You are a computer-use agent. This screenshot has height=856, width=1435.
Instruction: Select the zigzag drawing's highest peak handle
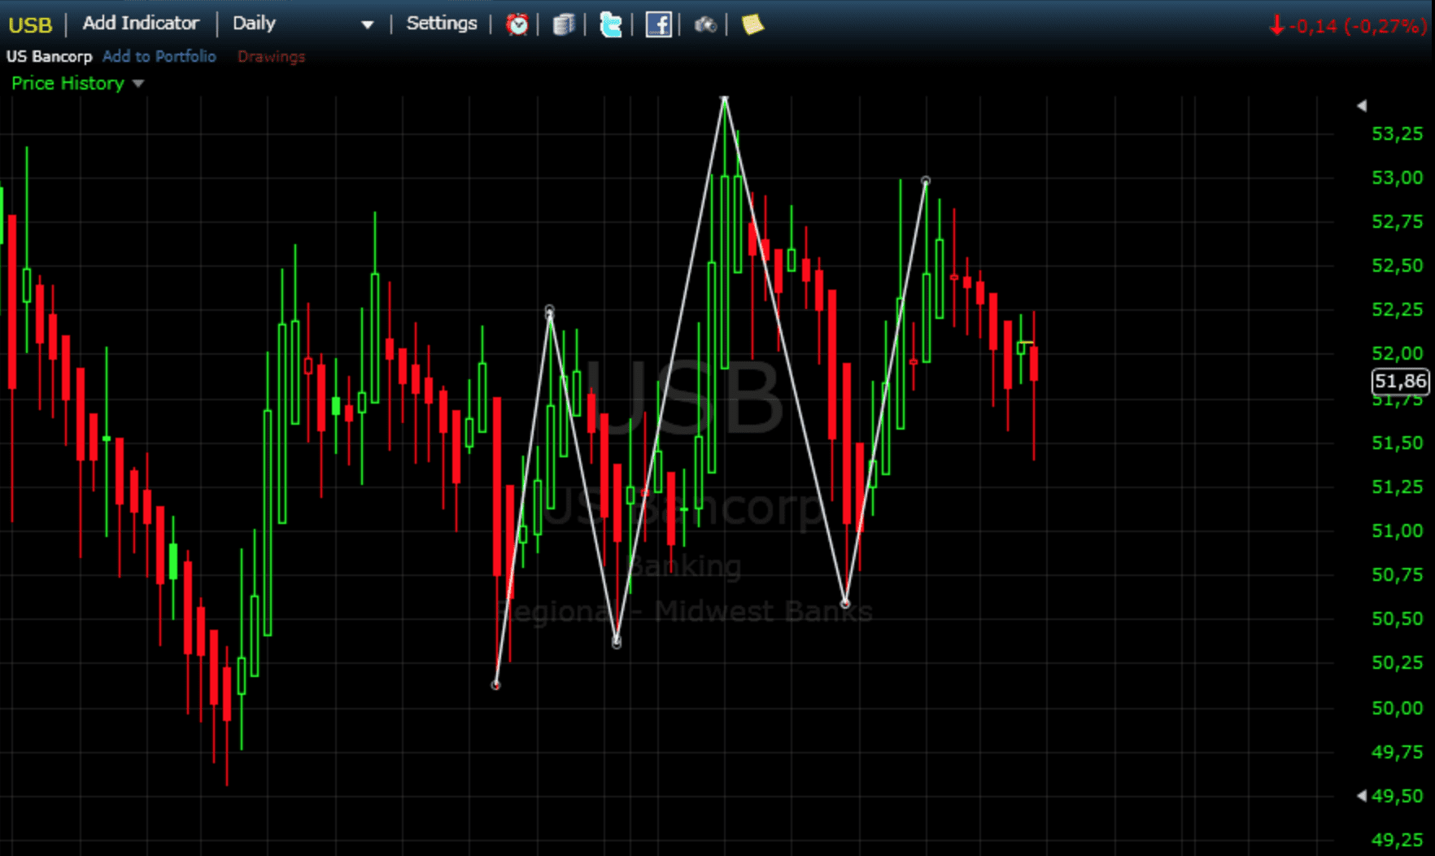(x=725, y=98)
